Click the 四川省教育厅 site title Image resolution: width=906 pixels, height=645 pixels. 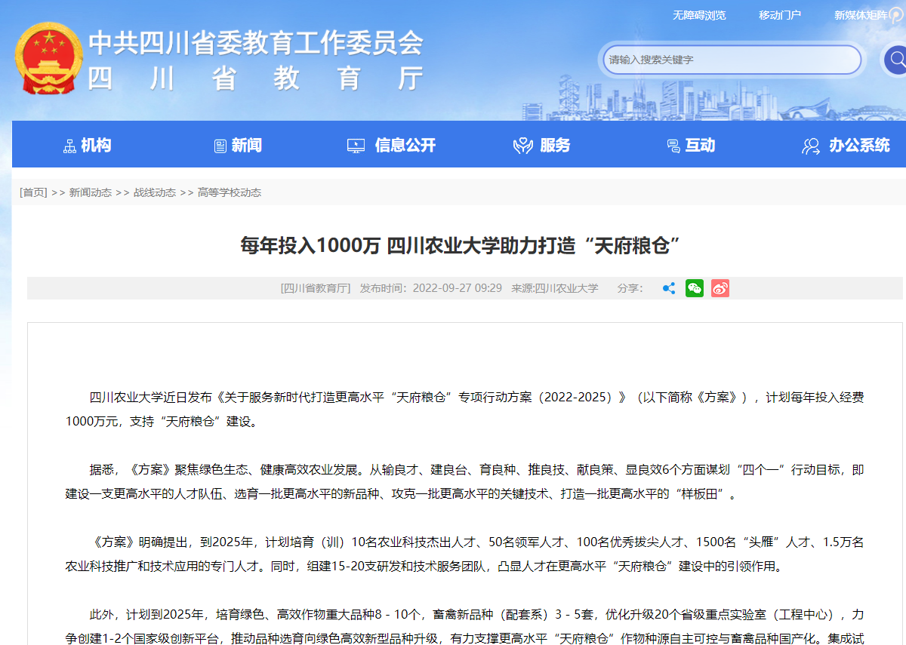click(255, 78)
